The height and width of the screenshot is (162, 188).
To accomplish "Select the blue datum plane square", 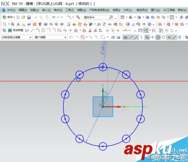I will pos(103,107).
